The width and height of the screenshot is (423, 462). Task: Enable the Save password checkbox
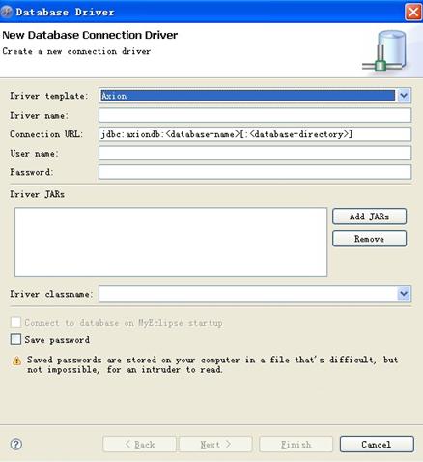15,339
